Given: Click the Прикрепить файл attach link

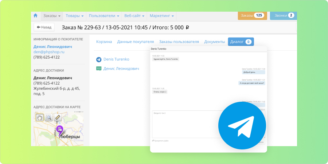Looking at the screenshot, I should point(160,141).
